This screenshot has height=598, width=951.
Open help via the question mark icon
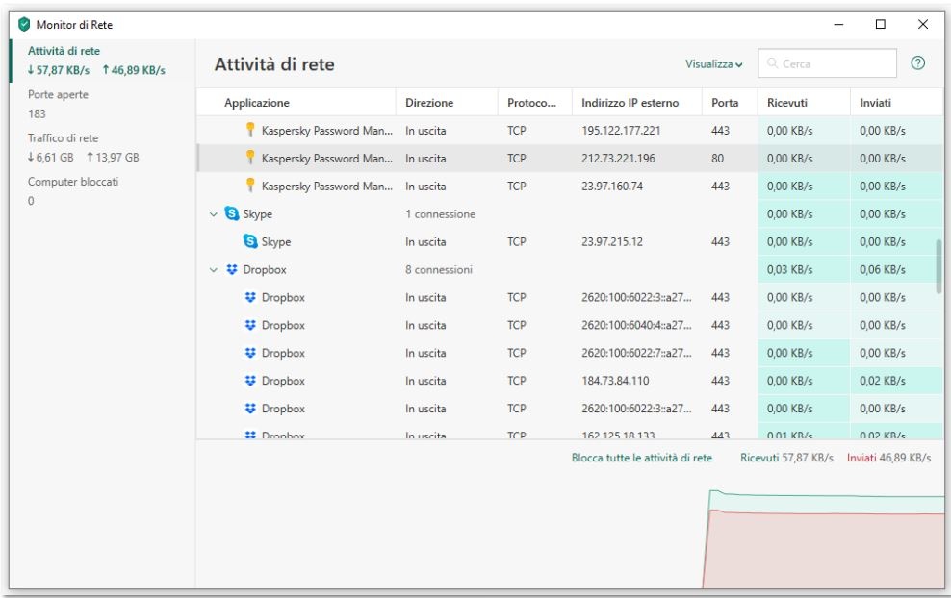tap(918, 63)
